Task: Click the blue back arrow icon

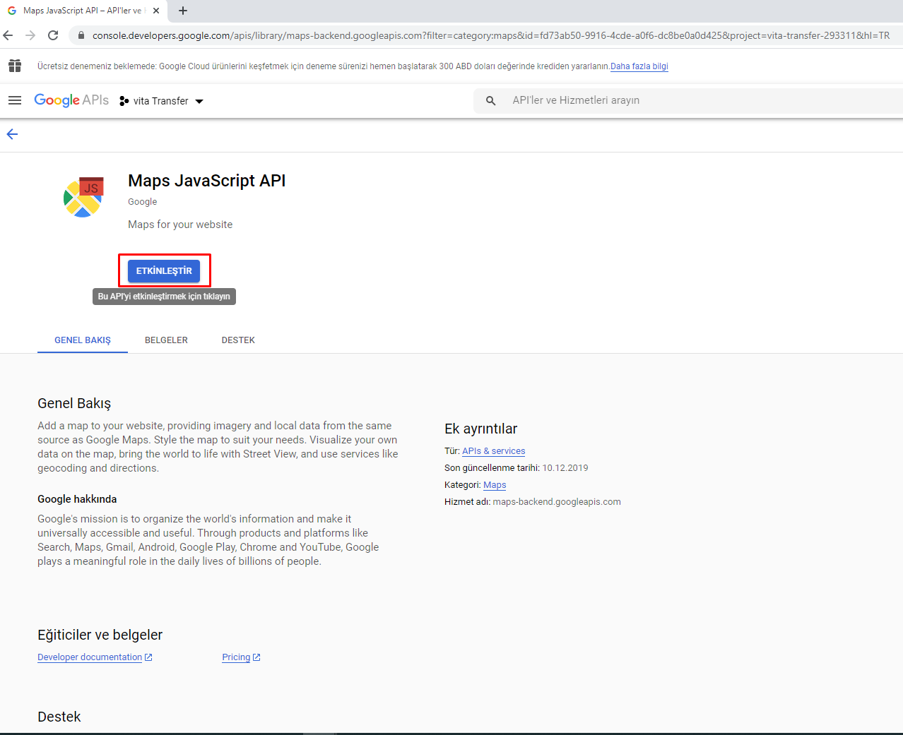Action: tap(12, 134)
